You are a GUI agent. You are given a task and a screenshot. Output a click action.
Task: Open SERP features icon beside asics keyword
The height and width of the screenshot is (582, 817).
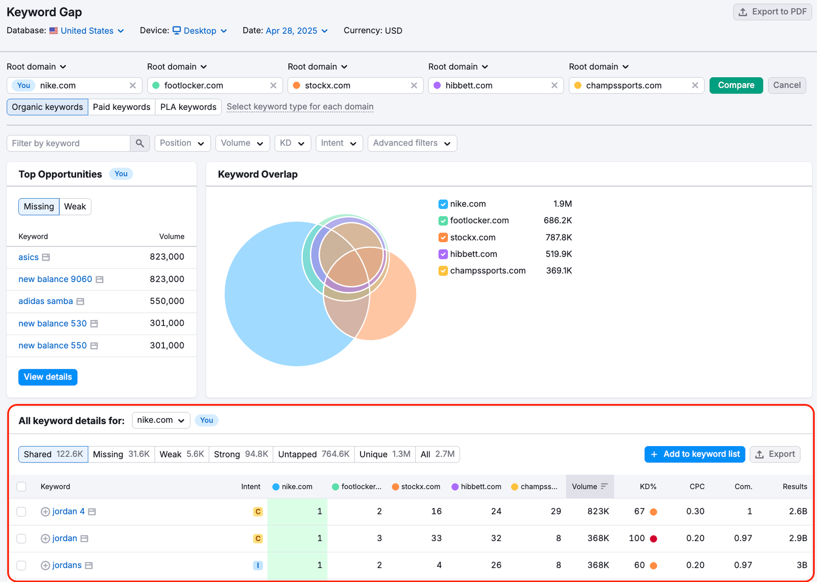click(46, 257)
